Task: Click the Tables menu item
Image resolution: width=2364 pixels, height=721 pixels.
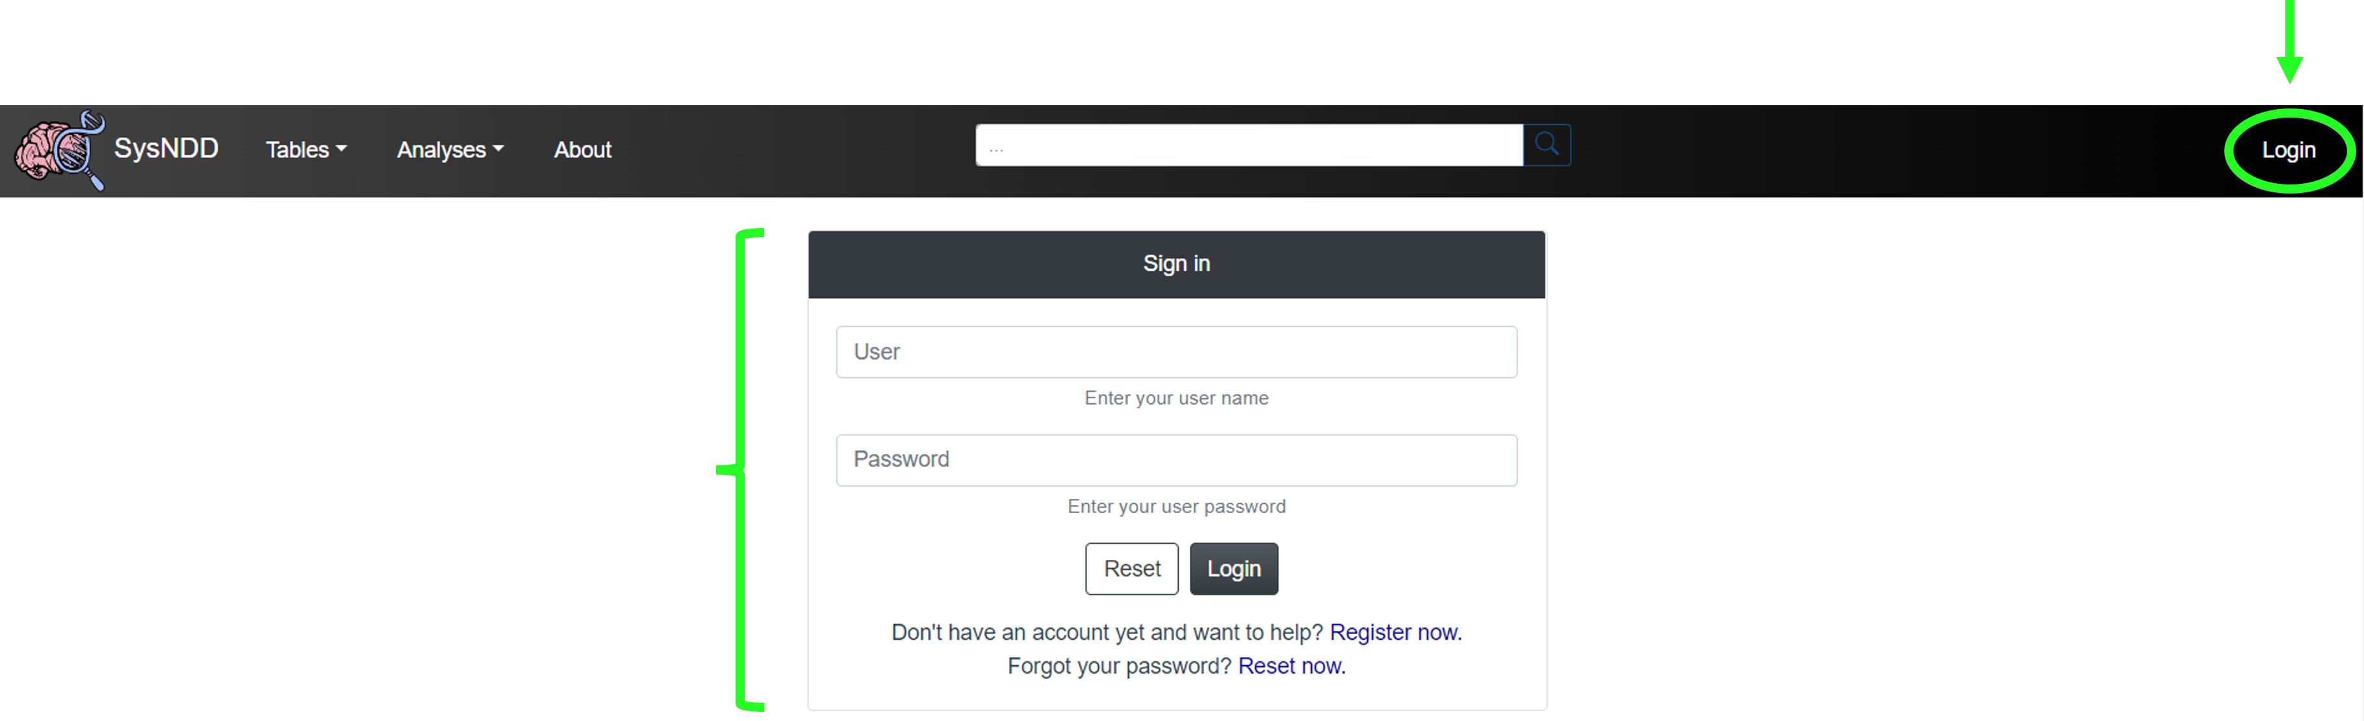Action: tap(302, 149)
